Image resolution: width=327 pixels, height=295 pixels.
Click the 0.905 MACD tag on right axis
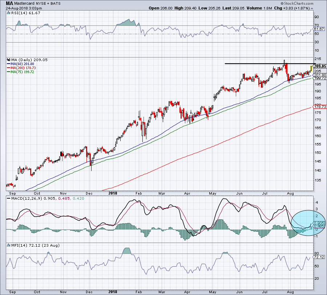pos(319,223)
